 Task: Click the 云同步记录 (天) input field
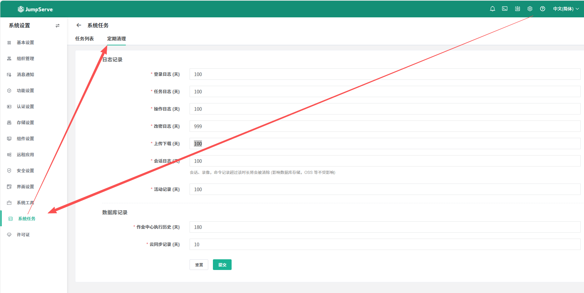click(384, 244)
